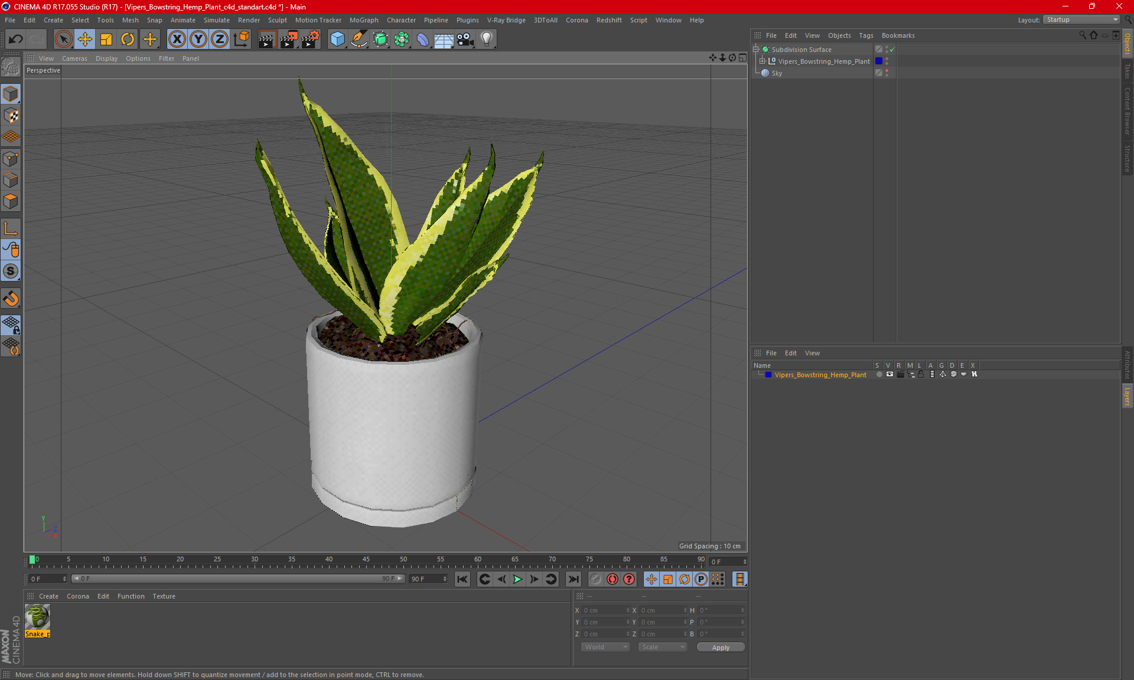
Task: Search objects with magnifier icon
Action: click(1082, 35)
